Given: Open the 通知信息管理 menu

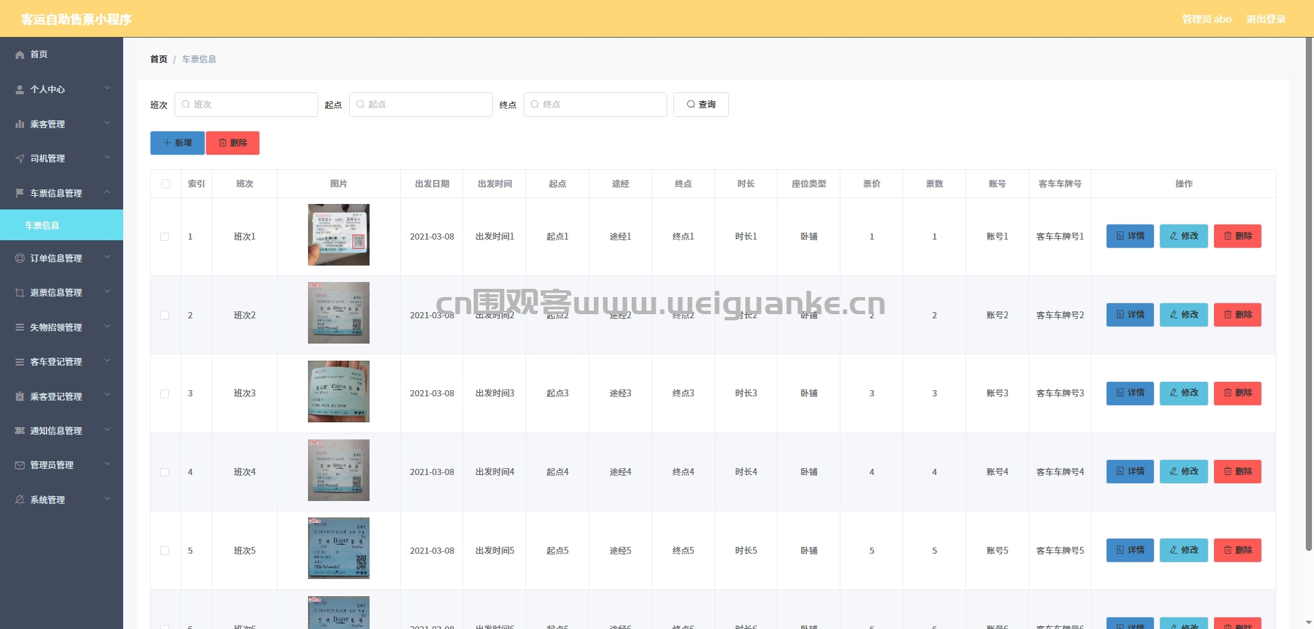Looking at the screenshot, I should [x=62, y=431].
